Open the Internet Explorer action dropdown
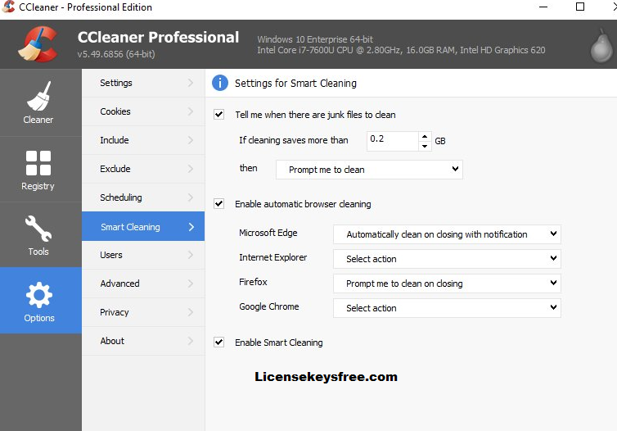 [x=447, y=259]
